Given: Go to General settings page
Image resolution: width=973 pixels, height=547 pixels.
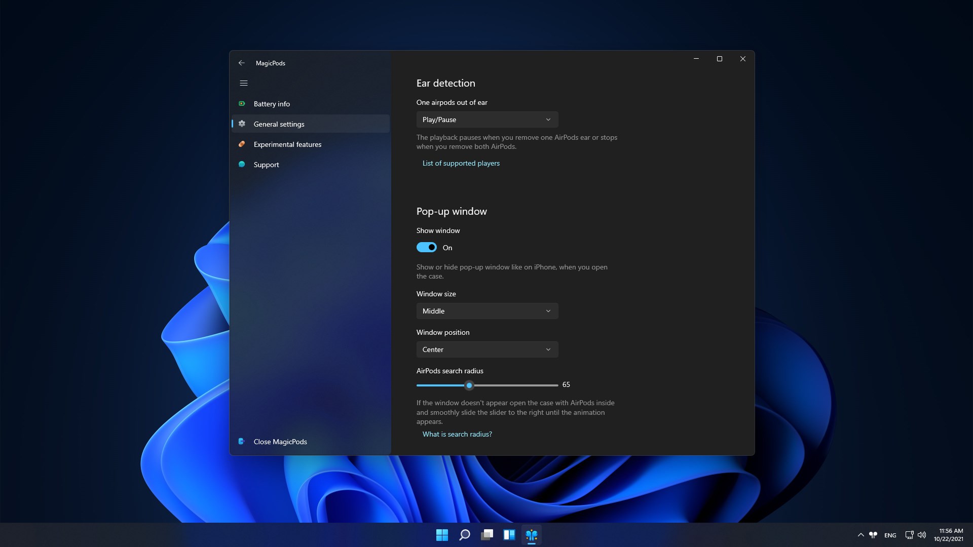Looking at the screenshot, I should tap(279, 124).
